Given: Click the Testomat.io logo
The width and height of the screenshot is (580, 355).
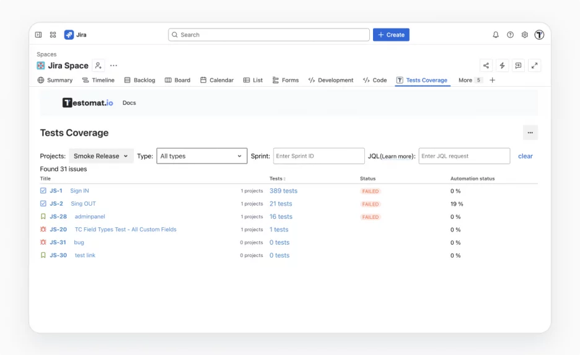Looking at the screenshot, I should point(87,103).
